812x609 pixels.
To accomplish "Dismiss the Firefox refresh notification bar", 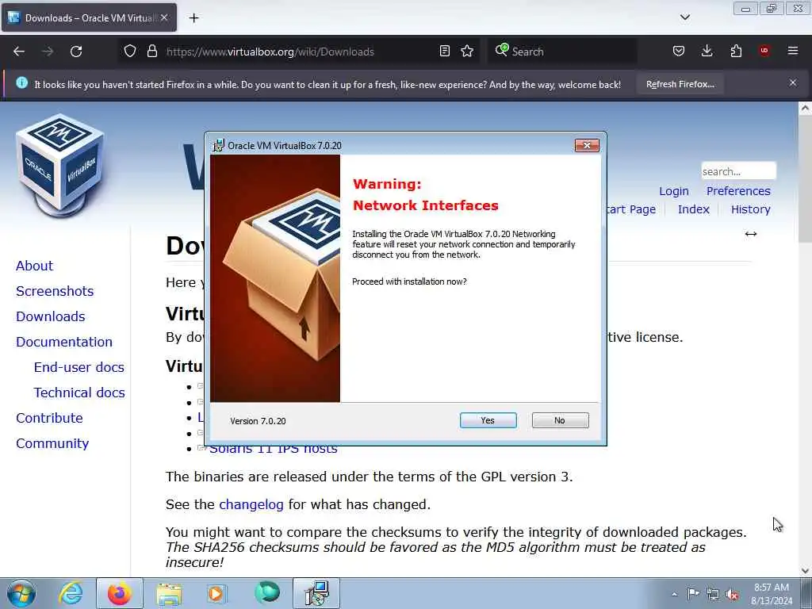I will pyautogui.click(x=793, y=82).
